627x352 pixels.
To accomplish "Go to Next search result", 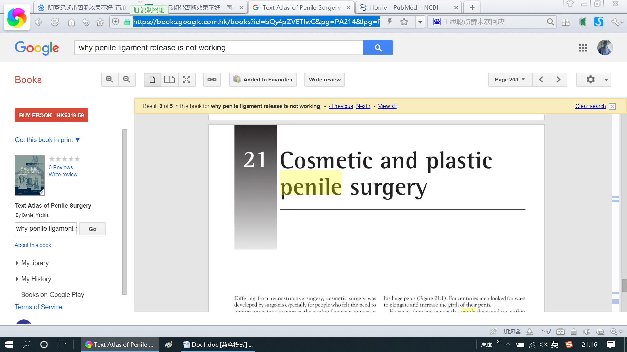I will (x=363, y=106).
